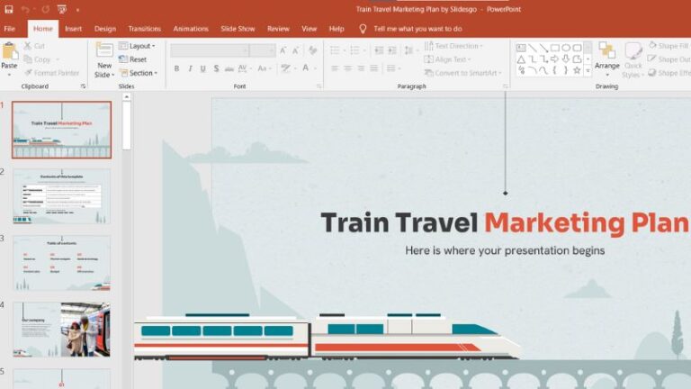
Task: Click the Redo icon in quick access
Action: [46, 9]
